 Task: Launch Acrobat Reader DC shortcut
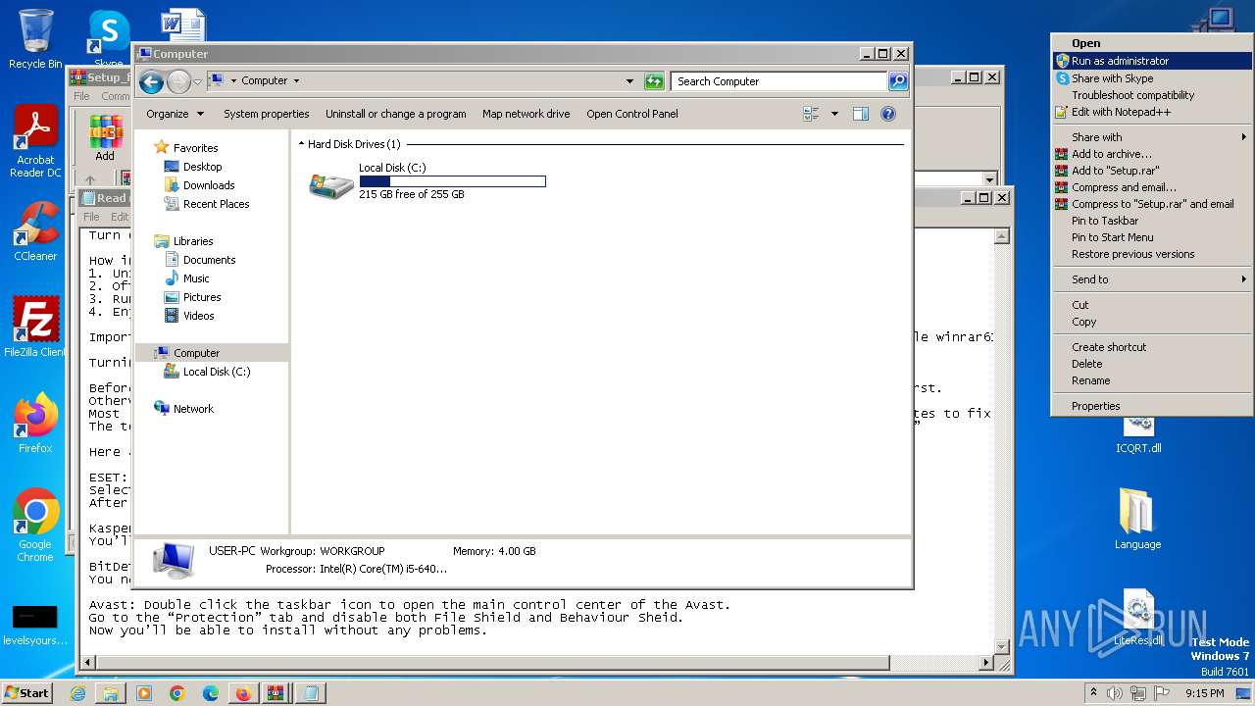point(36,142)
